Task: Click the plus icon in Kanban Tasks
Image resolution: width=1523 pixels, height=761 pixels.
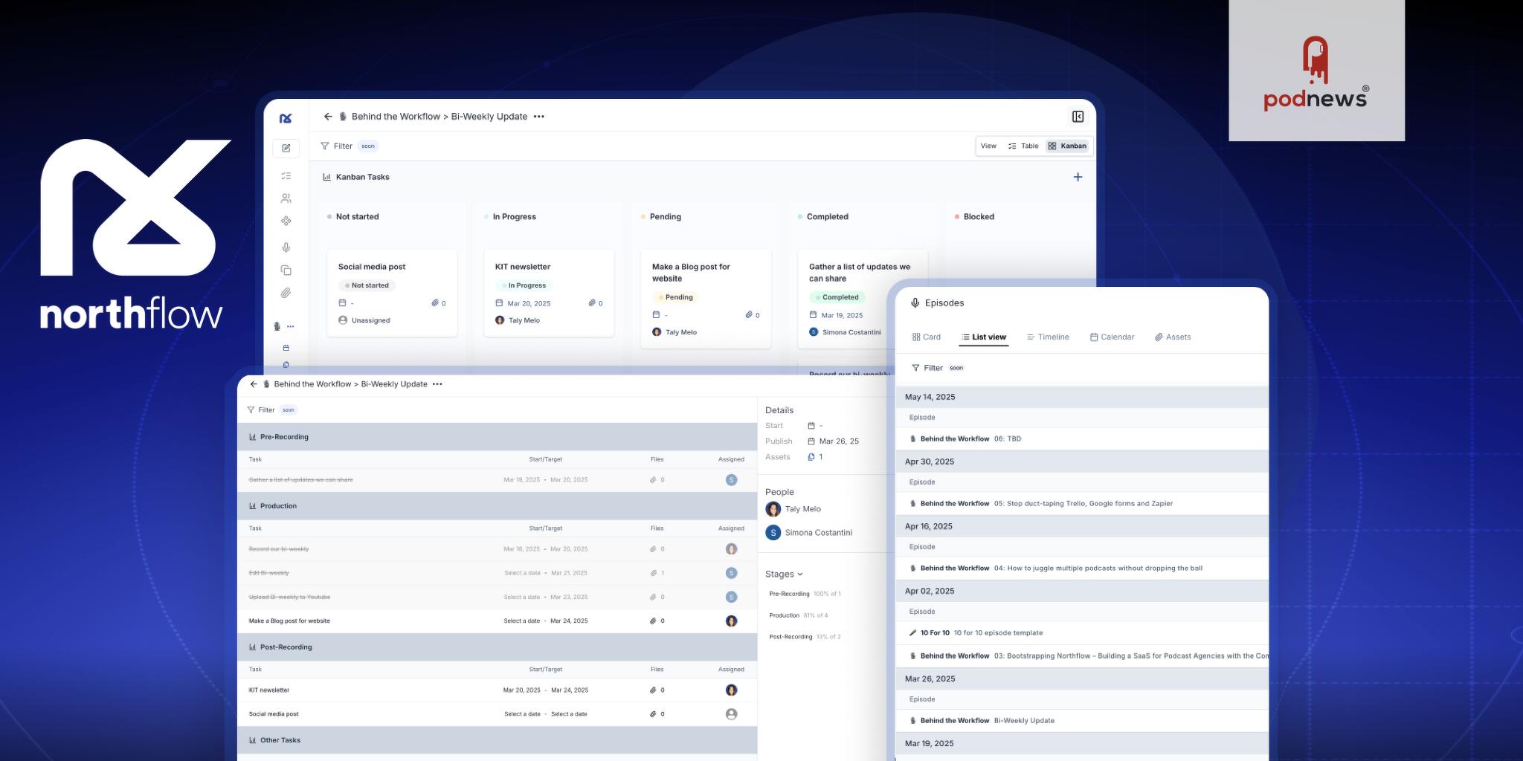Action: pyautogui.click(x=1078, y=177)
